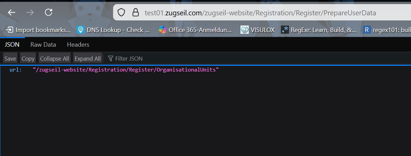
Task: Click the browser back arrow
Action: [x=12, y=13]
